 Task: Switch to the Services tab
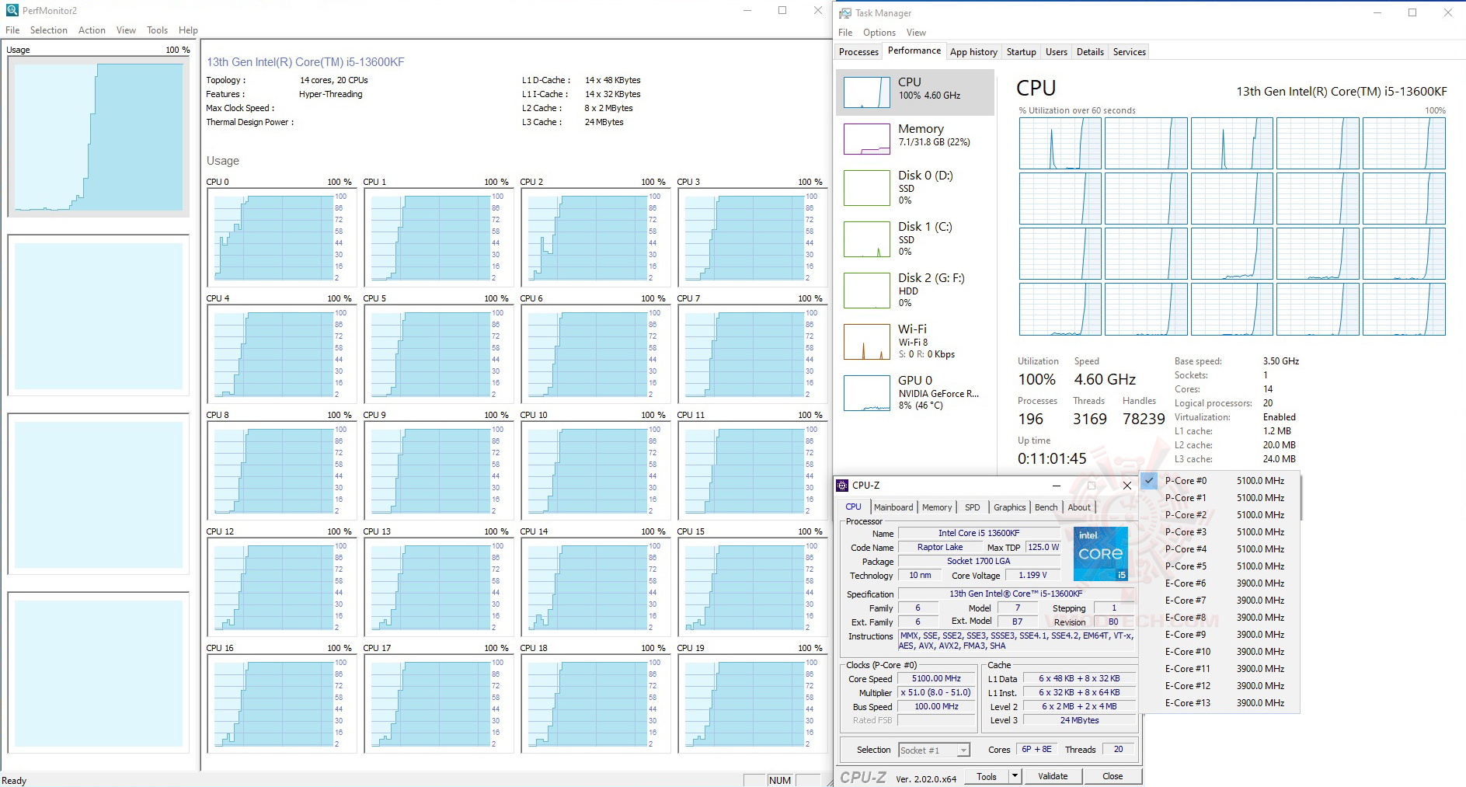(x=1130, y=52)
